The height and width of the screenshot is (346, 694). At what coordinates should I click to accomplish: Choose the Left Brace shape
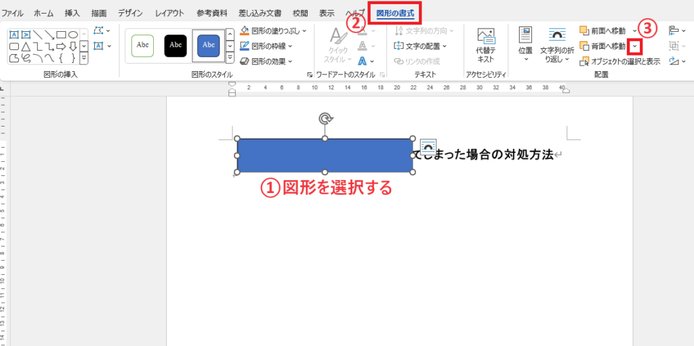point(61,58)
